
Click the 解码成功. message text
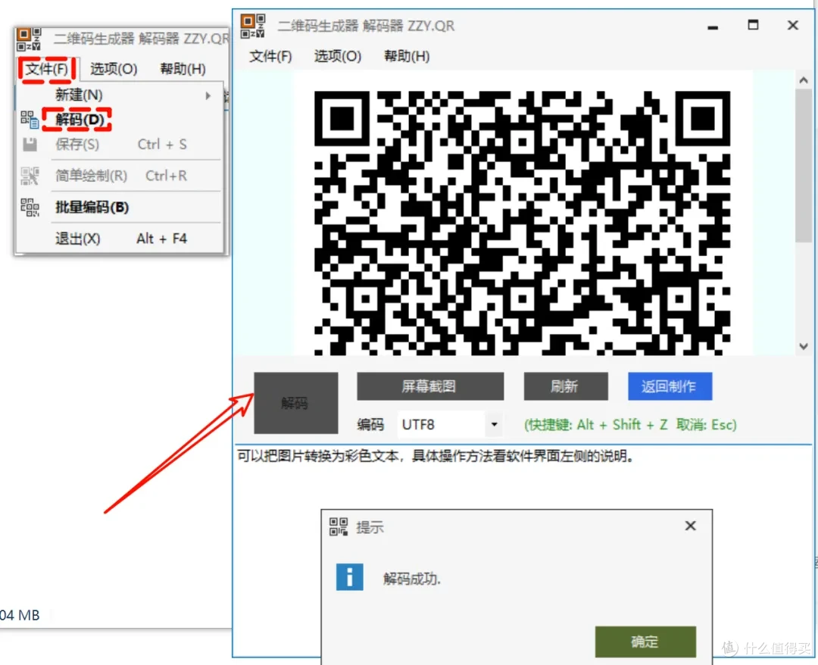411,579
